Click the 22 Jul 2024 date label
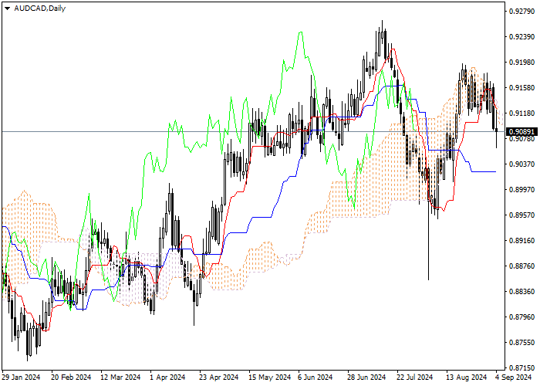The height and width of the screenshot is (386, 540). point(415,378)
